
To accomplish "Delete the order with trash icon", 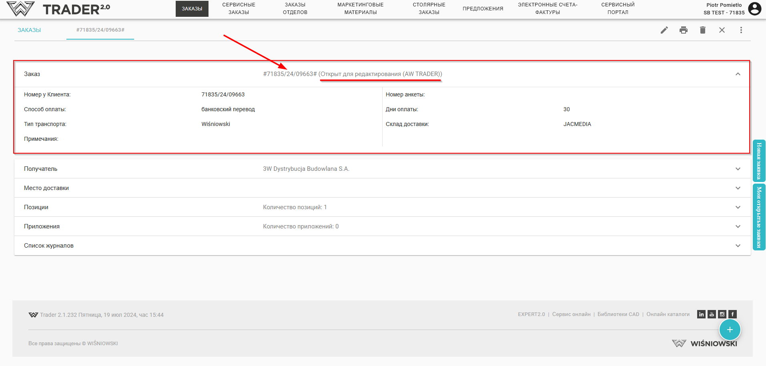I will click(702, 30).
